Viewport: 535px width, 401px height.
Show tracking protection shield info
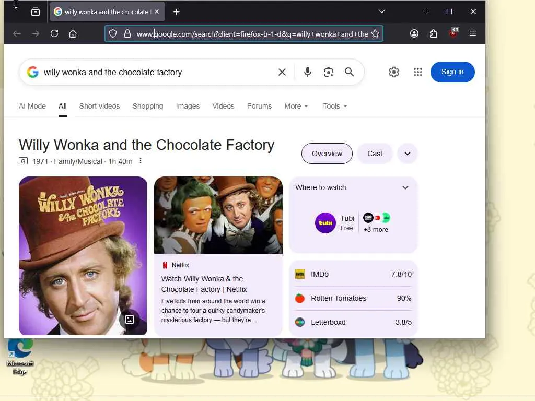pos(113,34)
